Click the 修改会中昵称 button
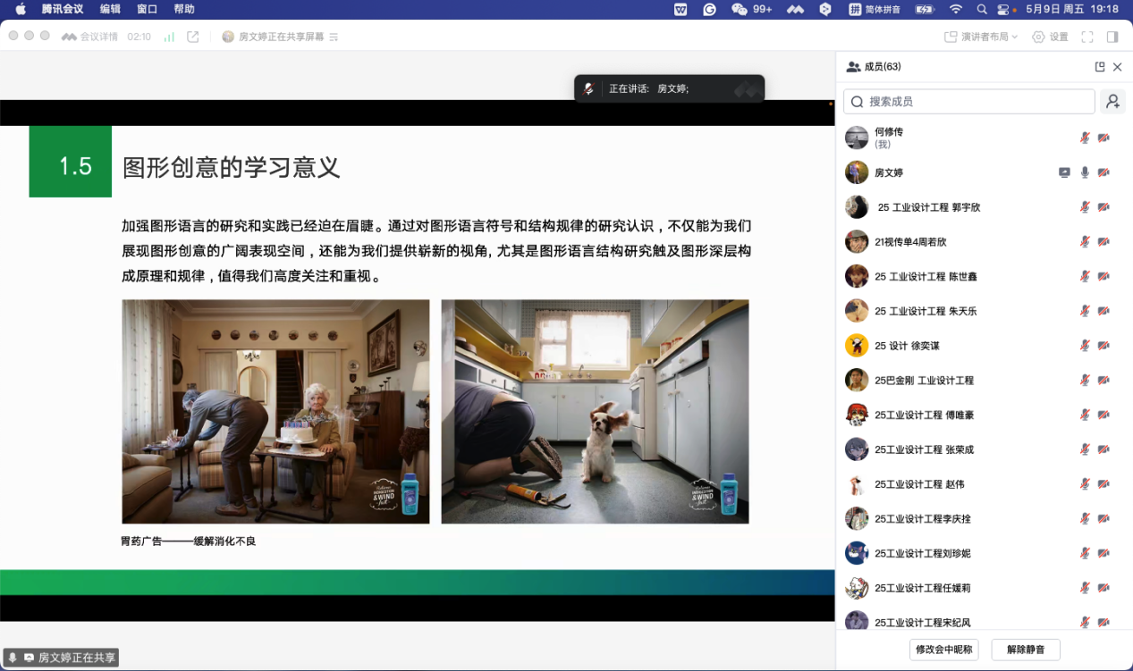Screen dimensions: 1133x671 tap(944, 650)
